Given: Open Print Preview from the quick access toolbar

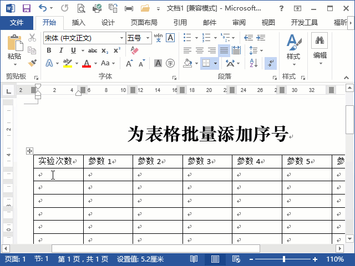Looking at the screenshot, I should coord(81,8).
